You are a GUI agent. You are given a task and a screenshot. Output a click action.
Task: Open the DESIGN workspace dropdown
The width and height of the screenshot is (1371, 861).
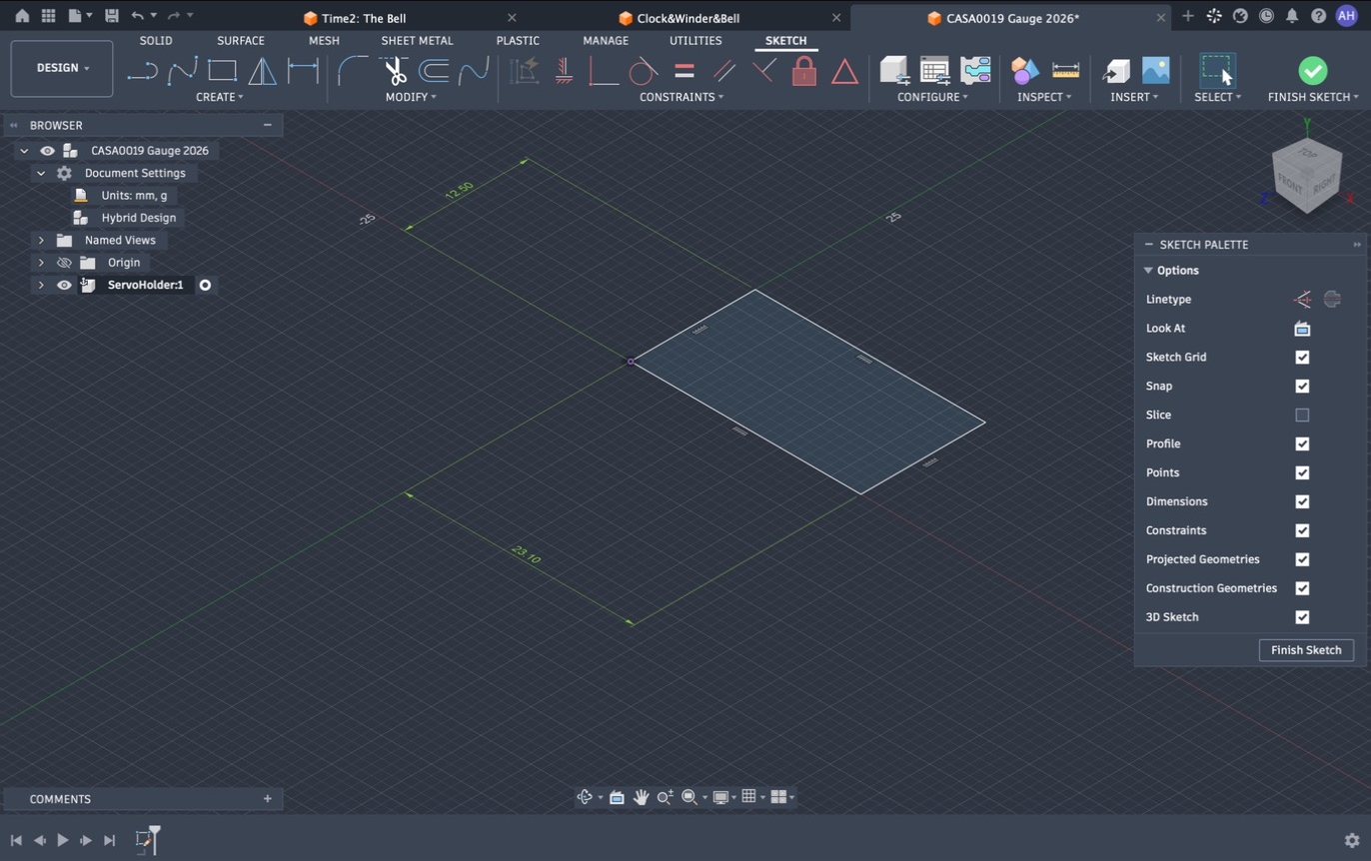pos(62,68)
